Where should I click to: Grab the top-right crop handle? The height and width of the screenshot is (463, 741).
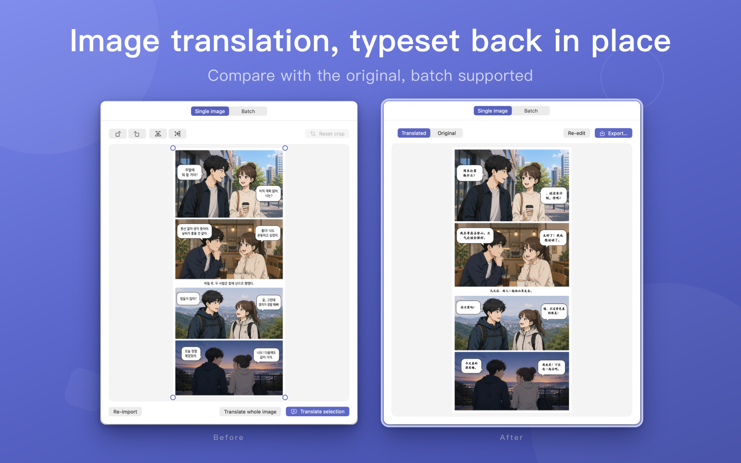(x=285, y=148)
